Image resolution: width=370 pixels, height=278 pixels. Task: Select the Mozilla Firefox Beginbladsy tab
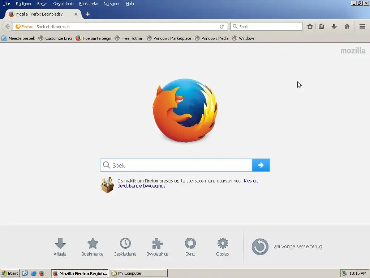[x=43, y=14]
